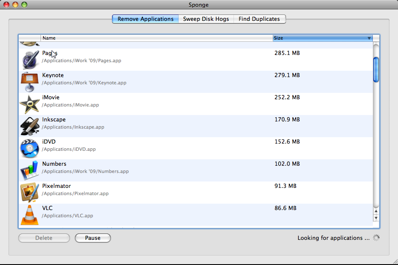
Task: Click path /Applications/iWork '09/Numbers.app
Action: (x=85, y=171)
